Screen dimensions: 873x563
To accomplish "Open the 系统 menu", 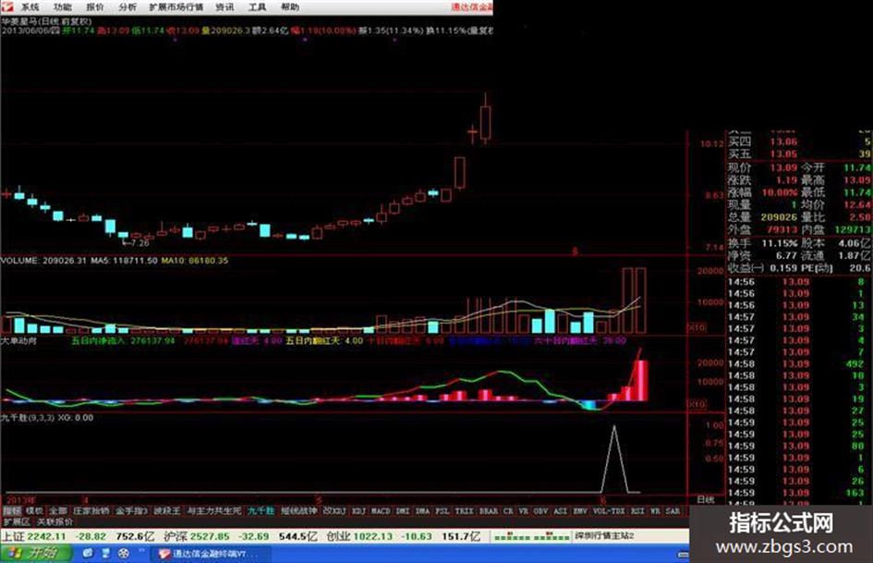I will (30, 7).
